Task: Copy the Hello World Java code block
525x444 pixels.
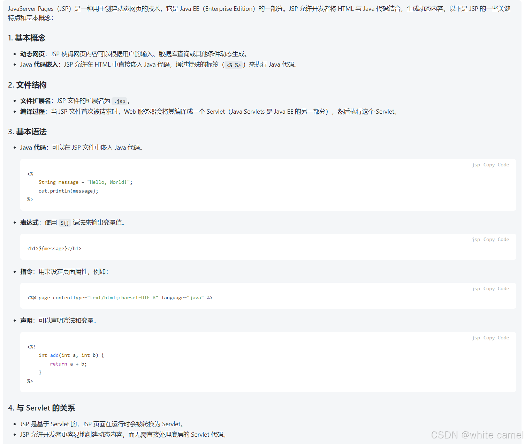Action: (489, 165)
